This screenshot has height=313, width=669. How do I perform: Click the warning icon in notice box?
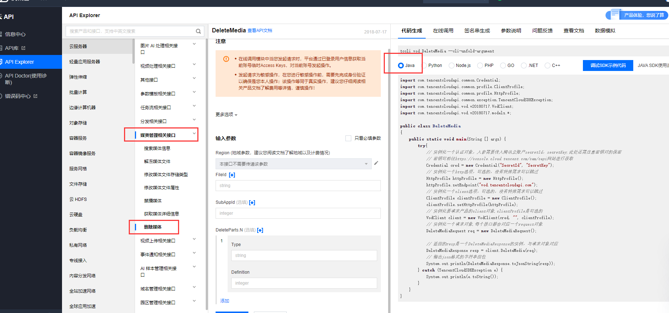pyautogui.click(x=226, y=59)
